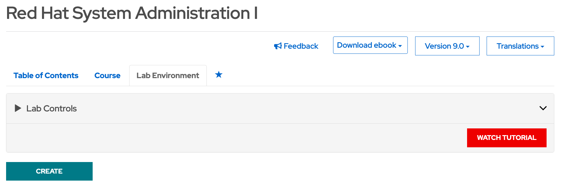Click the Translations caret icon
The image size is (561, 187).
point(542,46)
